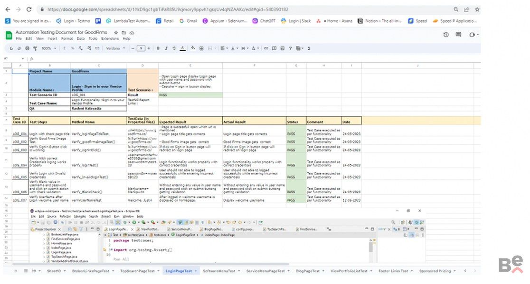Star the document with the star icon
530x284 pixels.
tap(116, 33)
